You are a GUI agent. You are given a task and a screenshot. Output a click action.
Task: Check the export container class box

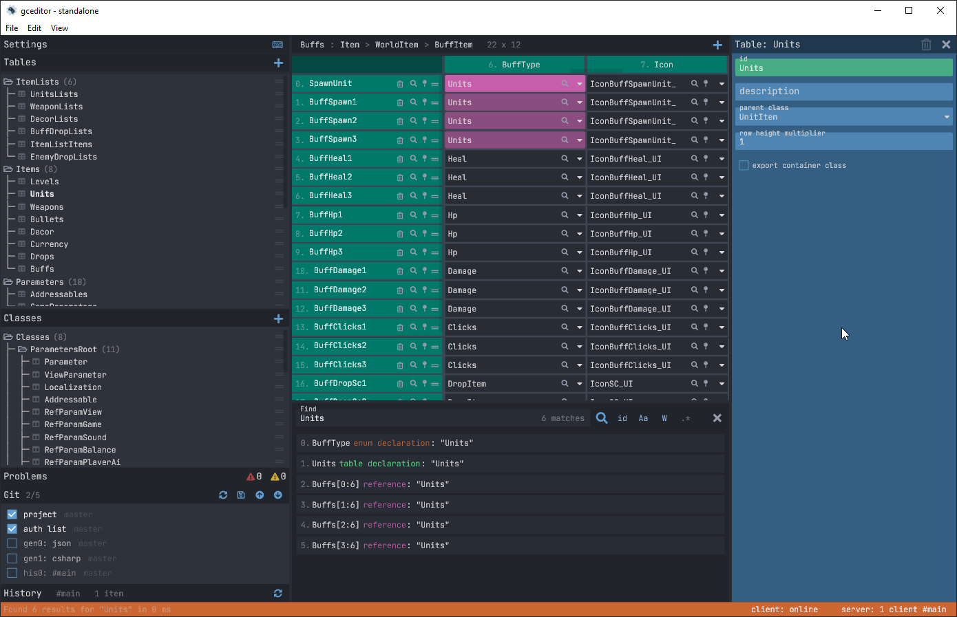click(744, 166)
